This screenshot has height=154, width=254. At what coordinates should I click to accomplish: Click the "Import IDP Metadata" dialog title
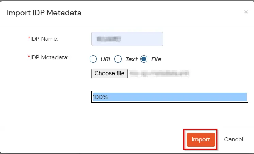click(44, 13)
